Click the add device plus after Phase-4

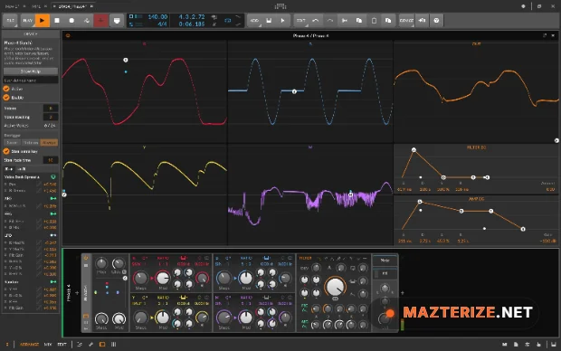(402, 293)
